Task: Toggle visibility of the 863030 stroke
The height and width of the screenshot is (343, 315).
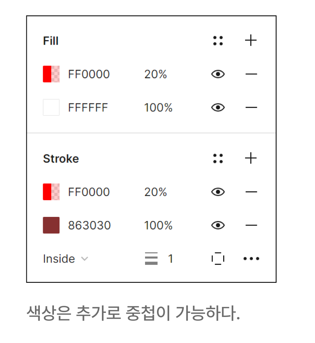Action: tap(218, 225)
